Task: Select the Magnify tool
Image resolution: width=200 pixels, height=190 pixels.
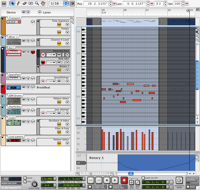Action: click(x=37, y=3)
